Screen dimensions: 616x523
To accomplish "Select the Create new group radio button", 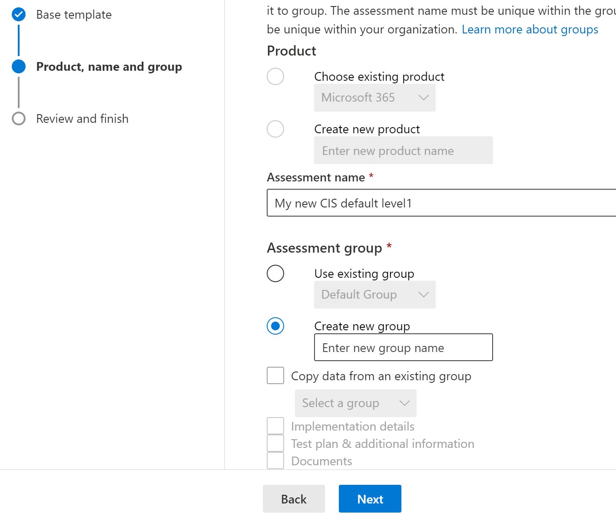I will point(275,326).
